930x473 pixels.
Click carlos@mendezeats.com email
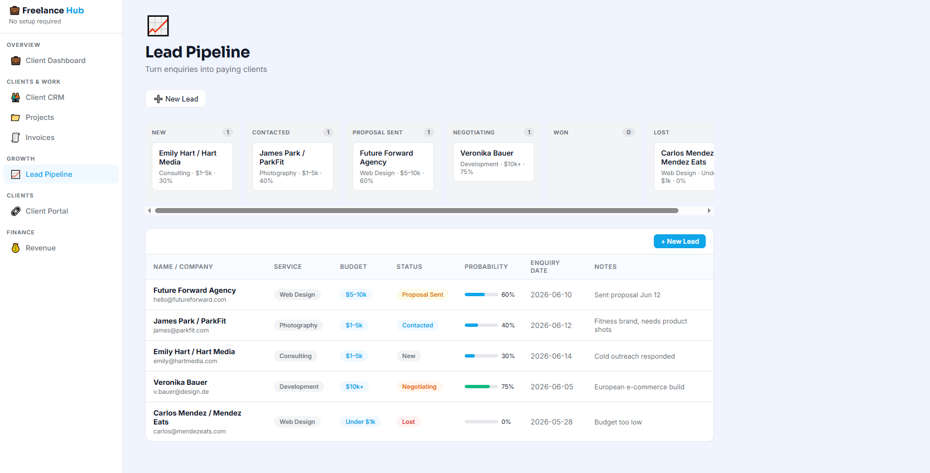click(190, 432)
